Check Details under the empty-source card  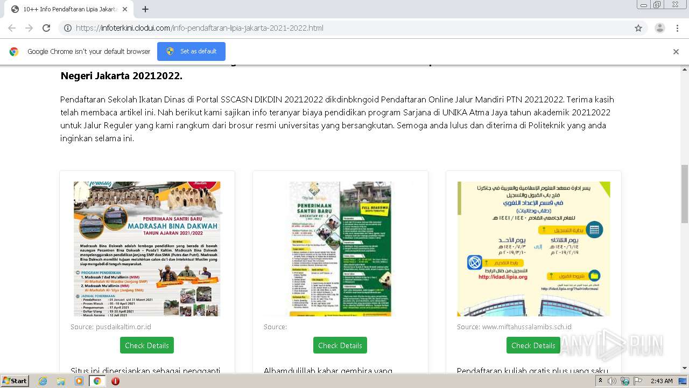coord(340,345)
